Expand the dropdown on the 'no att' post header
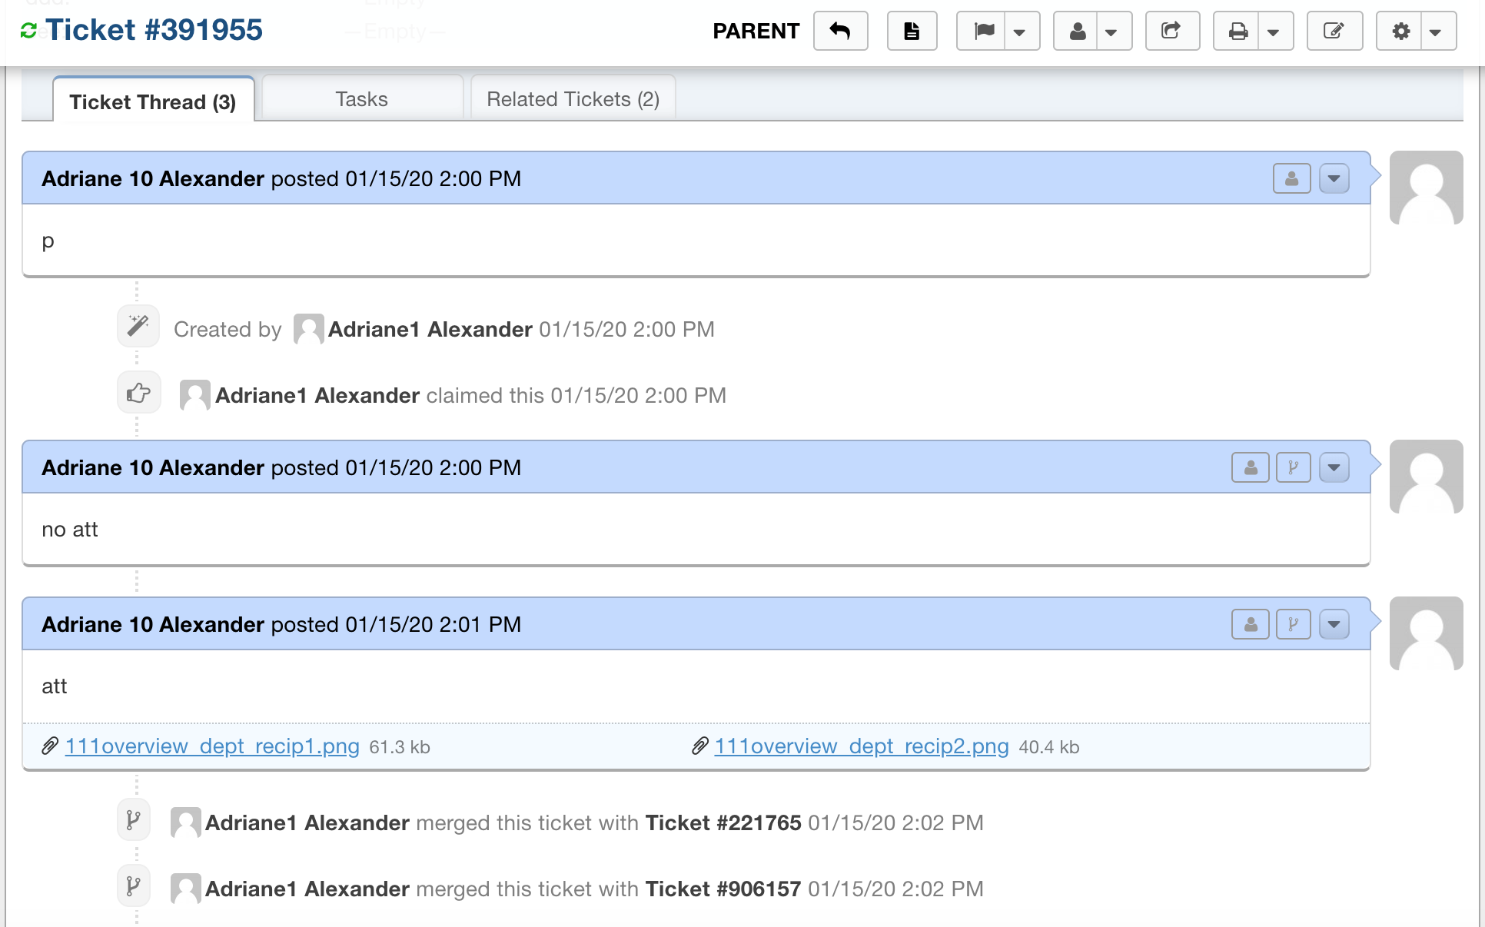The width and height of the screenshot is (1485, 927). point(1334,467)
